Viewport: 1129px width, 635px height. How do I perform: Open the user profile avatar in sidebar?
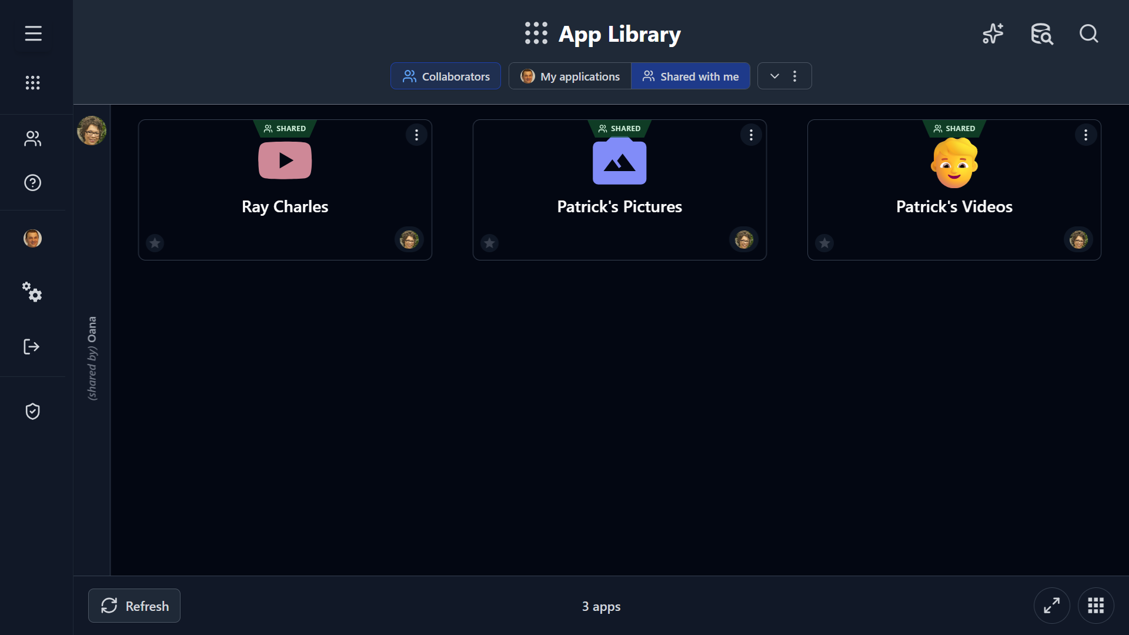coord(33,238)
